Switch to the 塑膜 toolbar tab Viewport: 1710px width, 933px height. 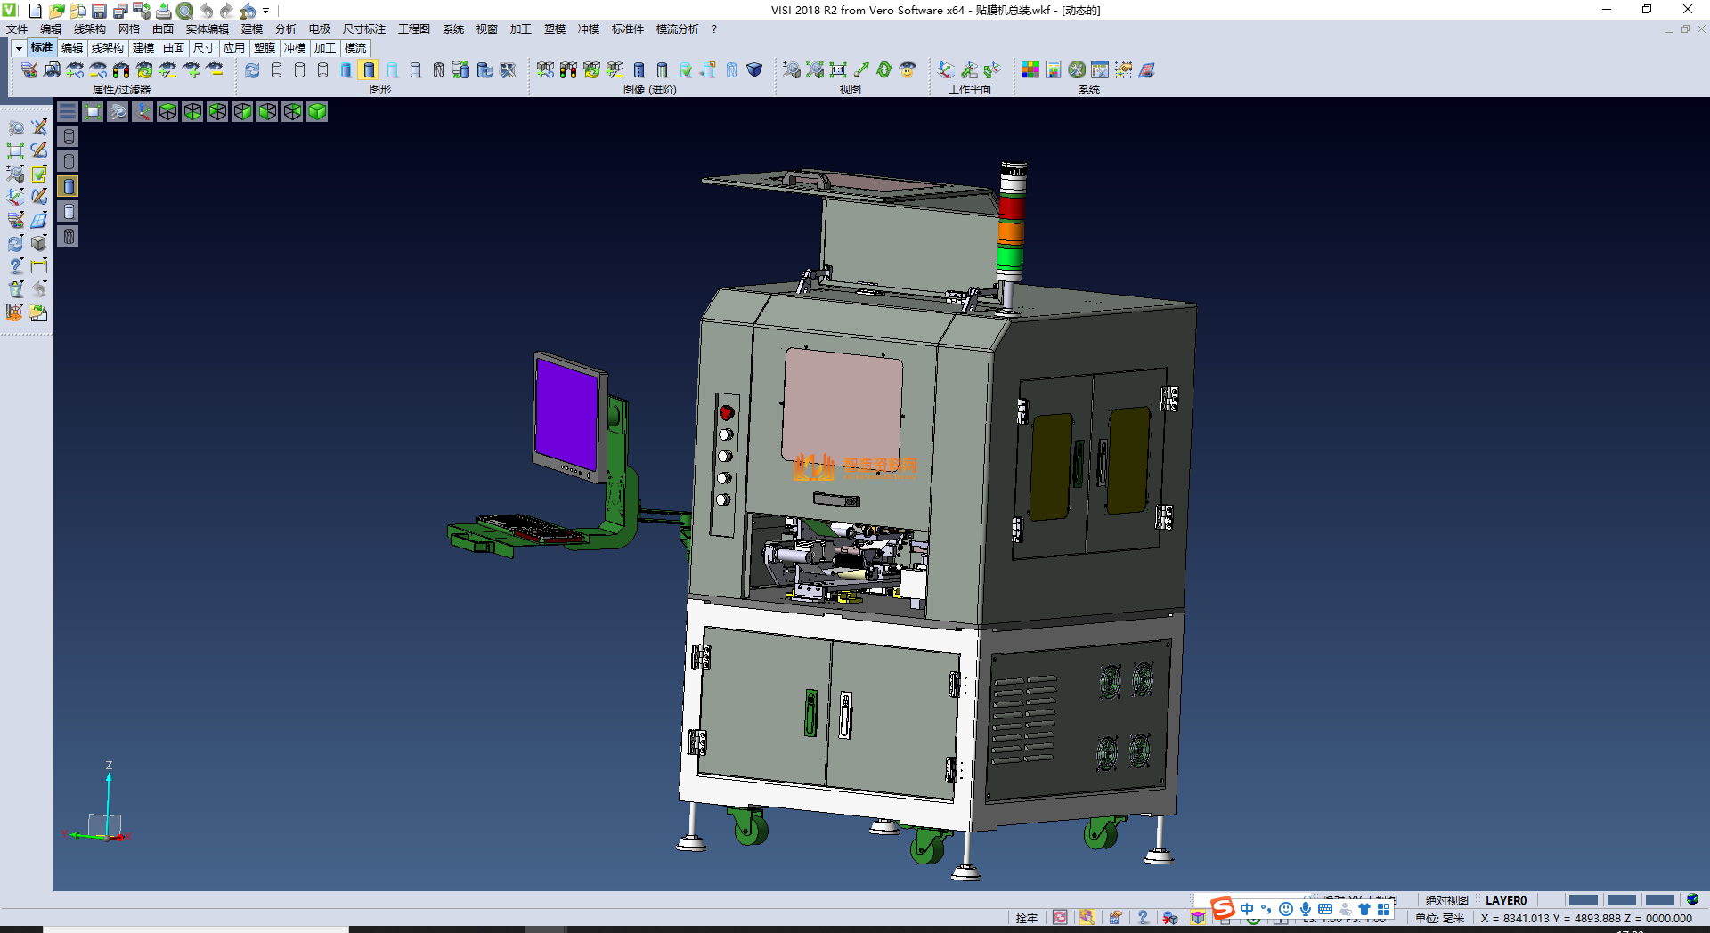[264, 48]
